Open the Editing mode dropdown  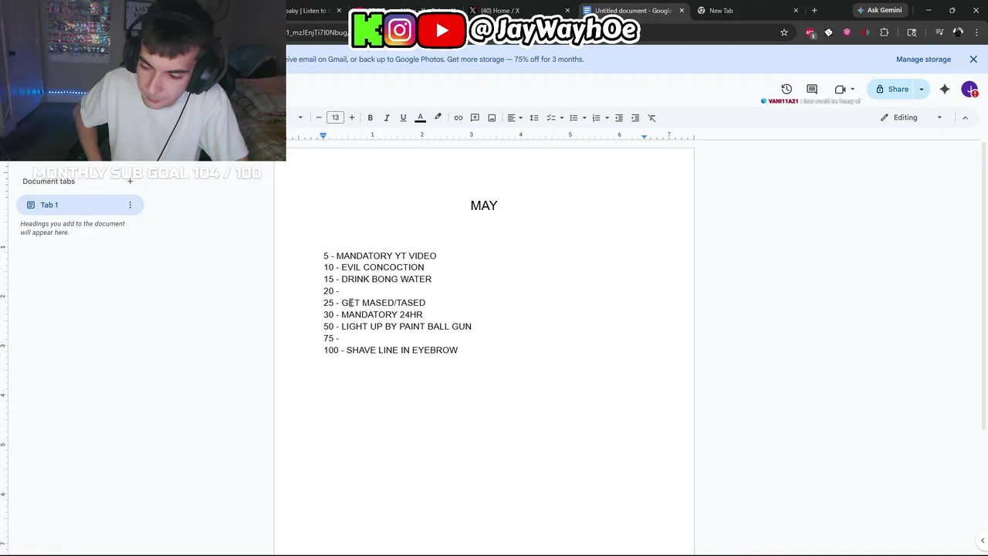coord(912,117)
